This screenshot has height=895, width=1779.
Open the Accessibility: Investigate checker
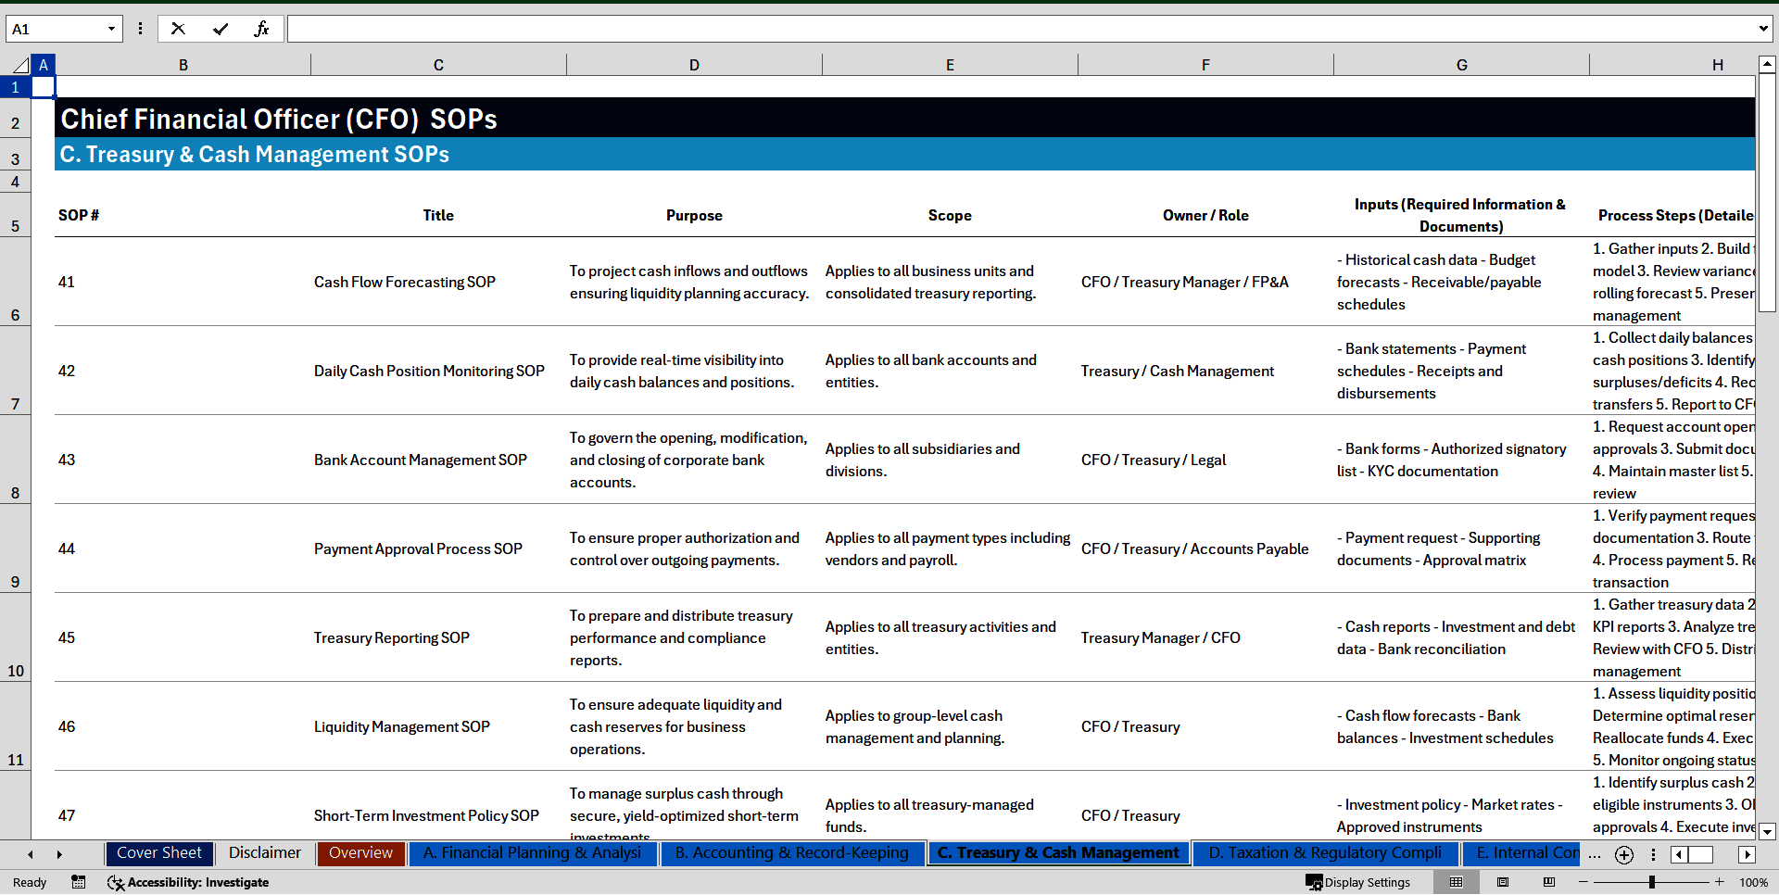click(188, 882)
